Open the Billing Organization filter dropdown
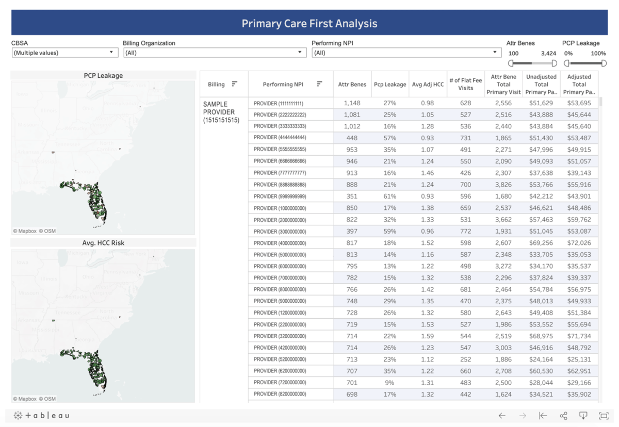Screen dimensions: 619x427 pos(299,52)
